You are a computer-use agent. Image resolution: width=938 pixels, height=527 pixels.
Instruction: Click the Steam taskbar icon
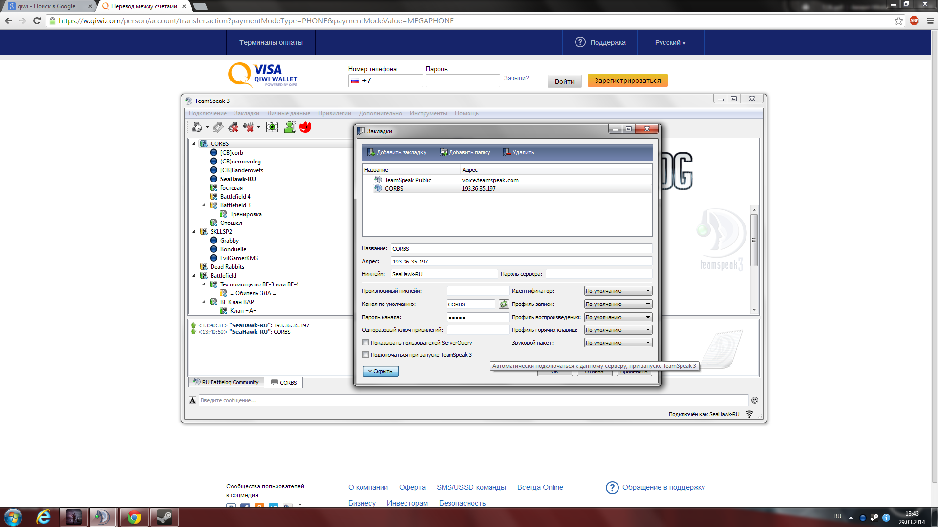tap(164, 517)
